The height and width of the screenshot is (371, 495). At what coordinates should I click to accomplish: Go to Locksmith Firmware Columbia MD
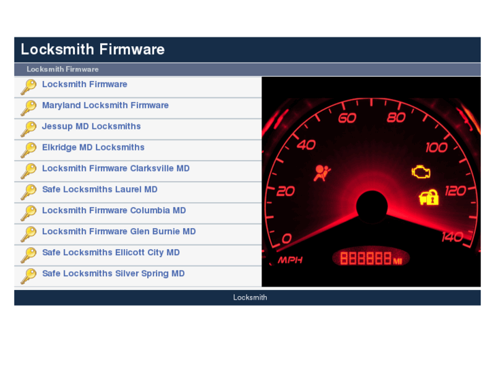[x=114, y=210]
